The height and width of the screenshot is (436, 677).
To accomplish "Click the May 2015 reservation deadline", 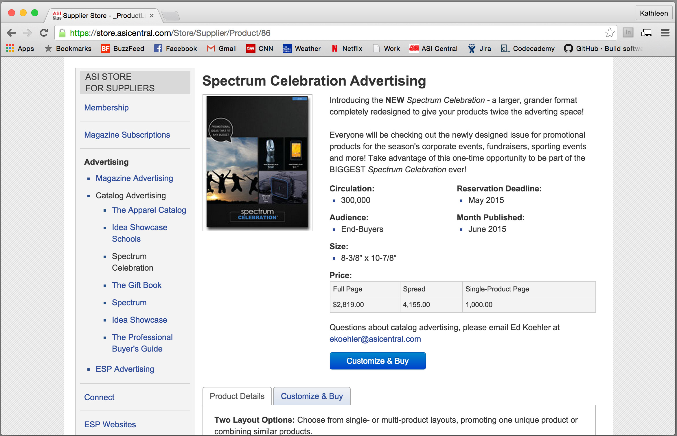I will click(x=486, y=200).
